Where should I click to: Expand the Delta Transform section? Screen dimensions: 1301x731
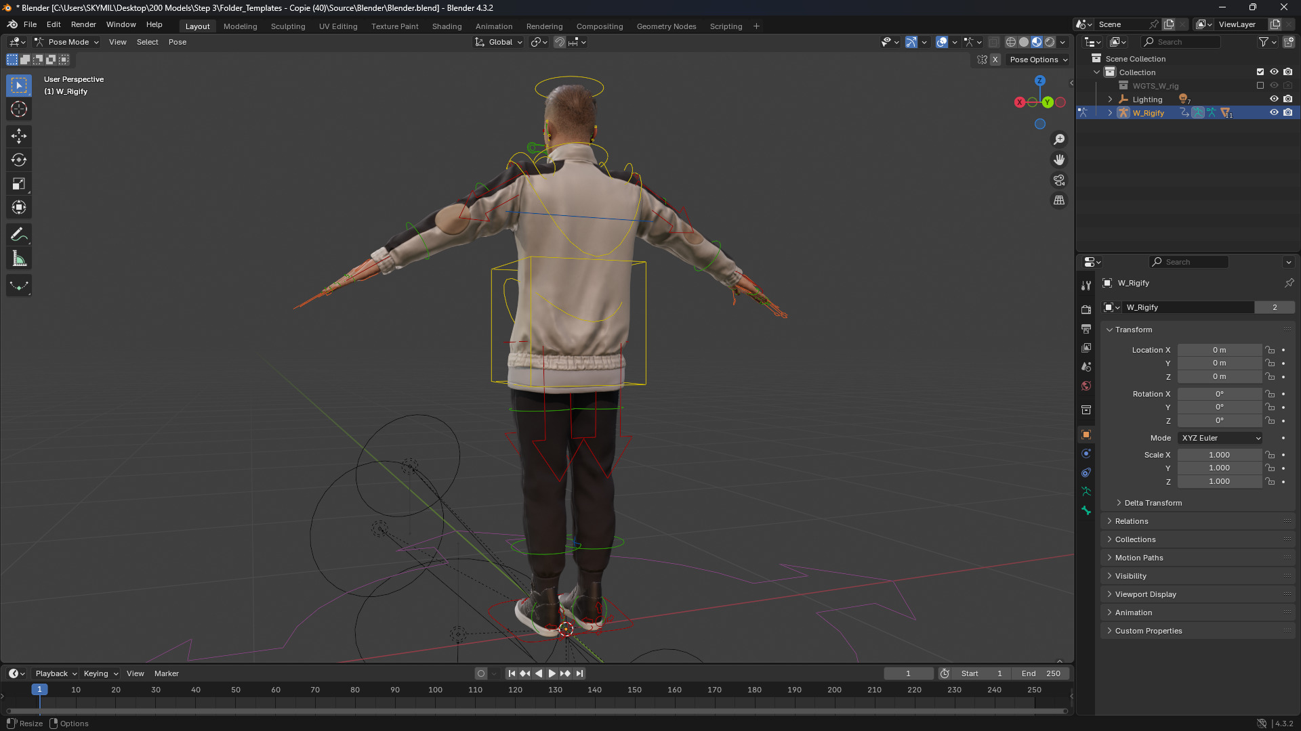tap(1152, 503)
